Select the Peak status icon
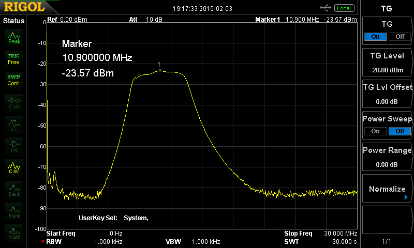This screenshot has width=414, height=248. click(x=14, y=38)
